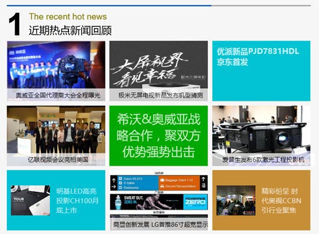Click the airport Gates signage display image

159,183
